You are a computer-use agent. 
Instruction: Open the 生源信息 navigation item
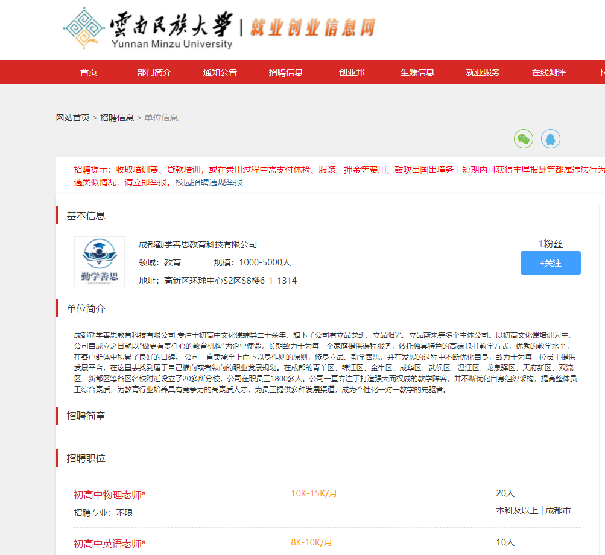tap(417, 72)
